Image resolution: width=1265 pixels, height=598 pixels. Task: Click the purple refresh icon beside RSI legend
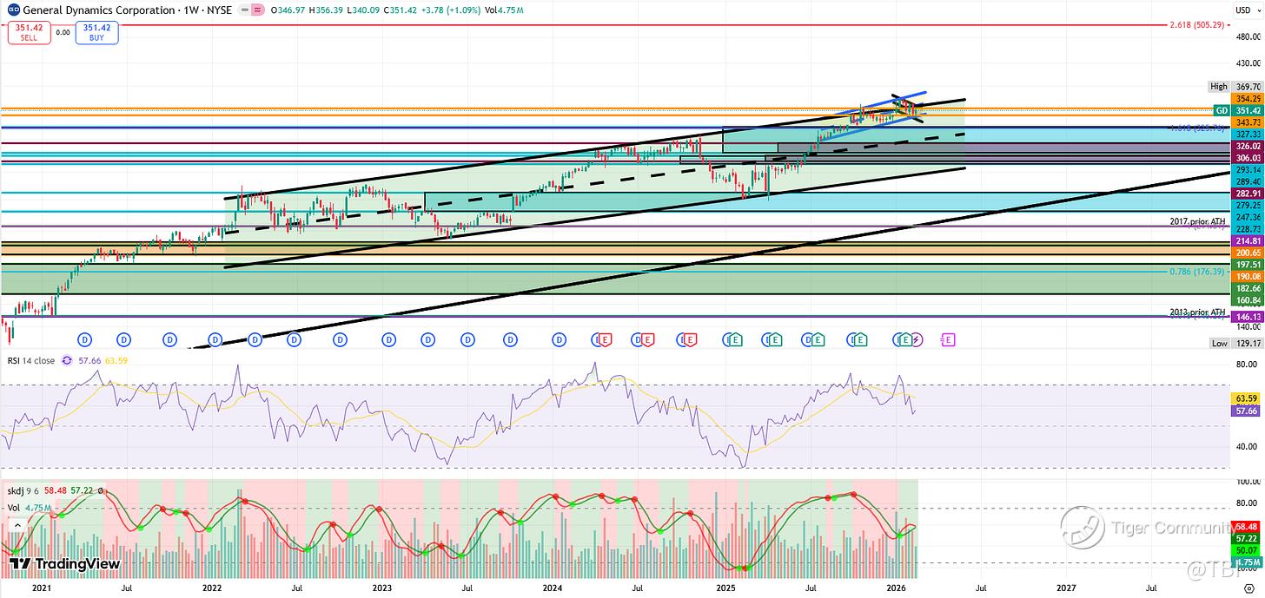coord(66,359)
